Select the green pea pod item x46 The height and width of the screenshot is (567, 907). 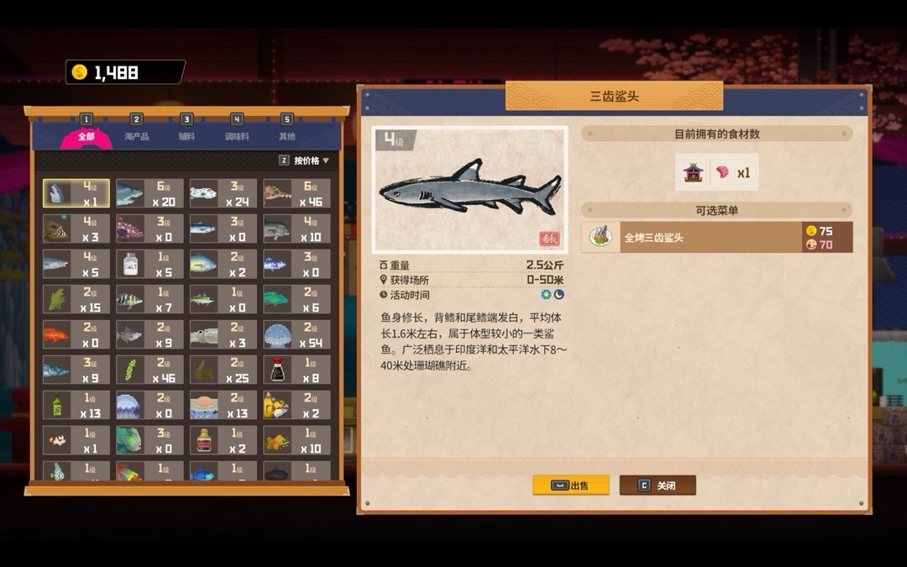pyautogui.click(x=149, y=370)
